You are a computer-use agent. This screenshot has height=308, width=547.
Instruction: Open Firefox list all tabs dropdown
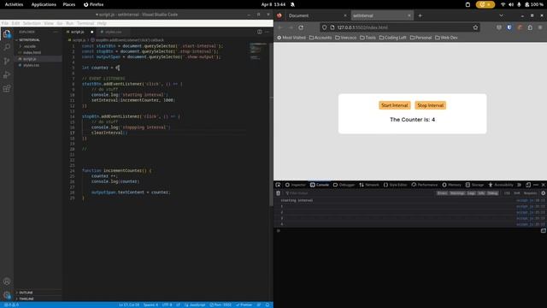[x=502, y=15]
